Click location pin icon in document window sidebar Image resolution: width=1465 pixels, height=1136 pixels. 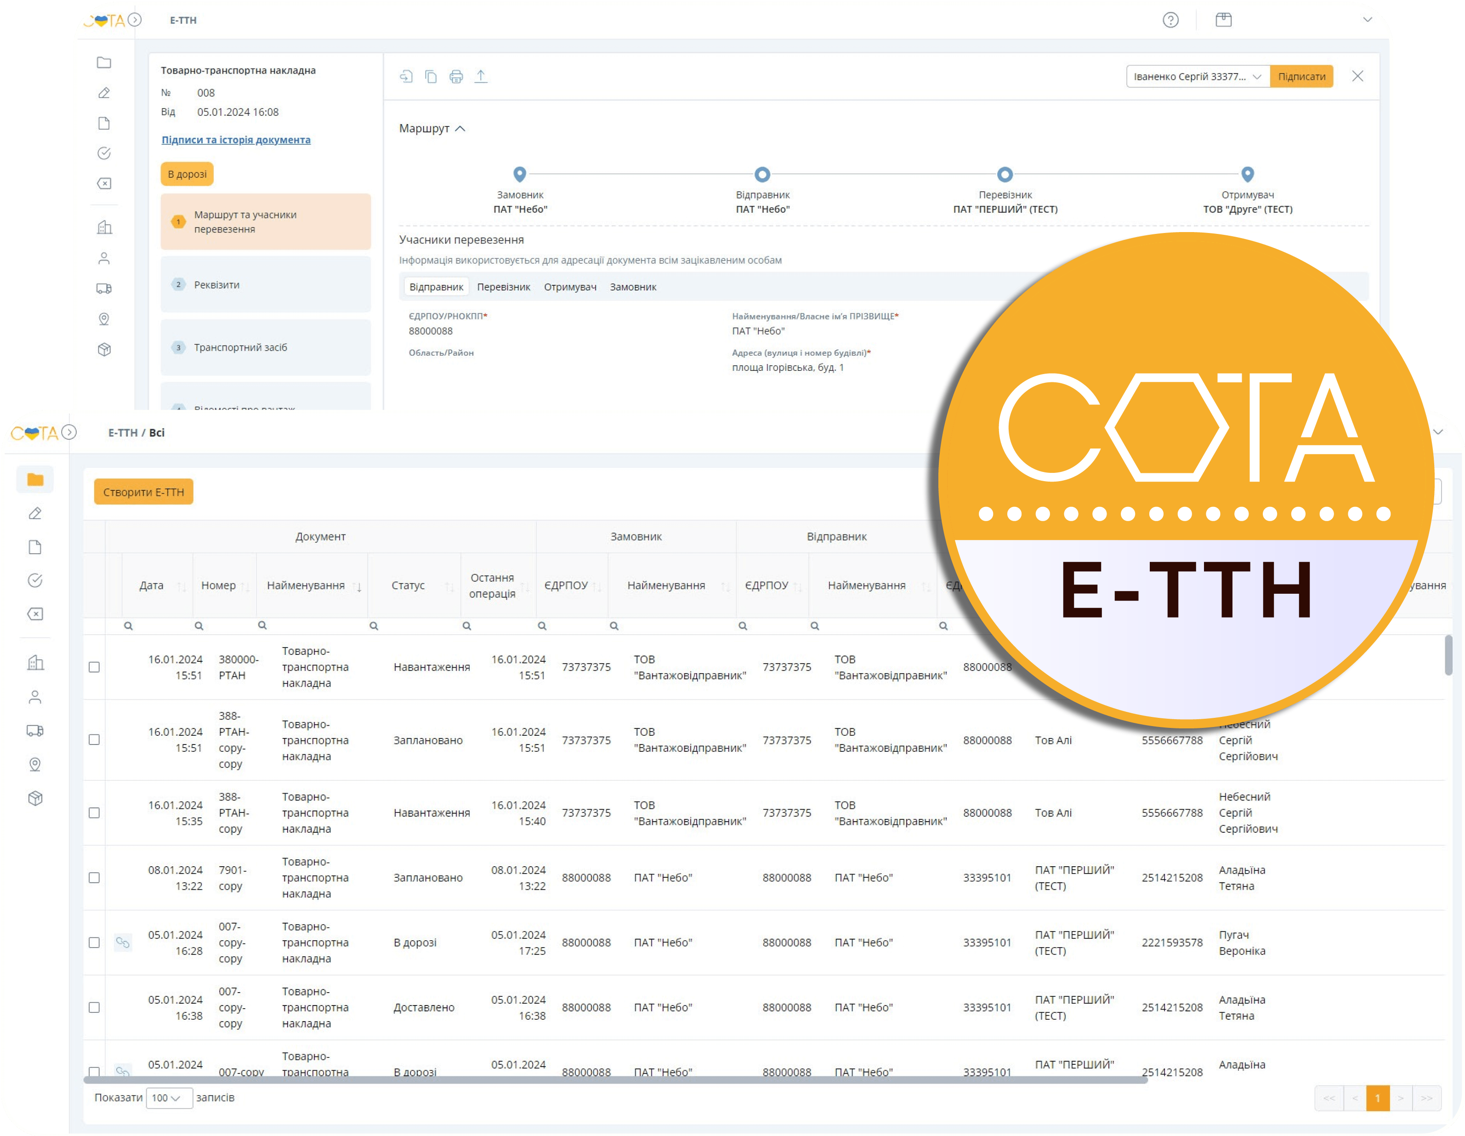(104, 319)
